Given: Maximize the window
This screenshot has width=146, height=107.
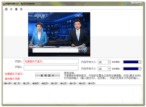Looking at the screenshot, I should click(137, 3).
